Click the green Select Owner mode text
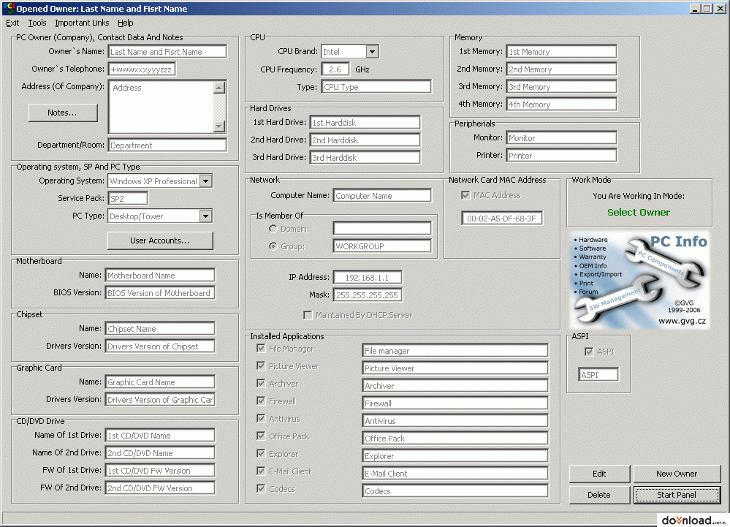This screenshot has width=730, height=527. point(639,212)
